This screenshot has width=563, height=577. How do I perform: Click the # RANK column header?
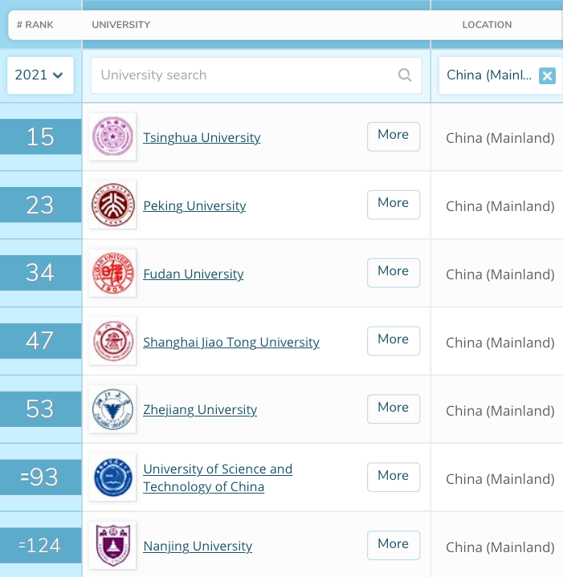click(x=35, y=25)
